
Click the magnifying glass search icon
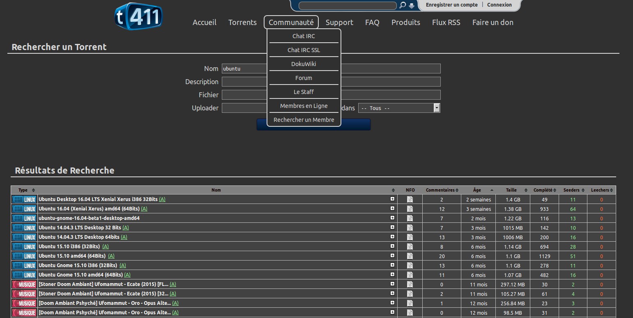pos(403,5)
